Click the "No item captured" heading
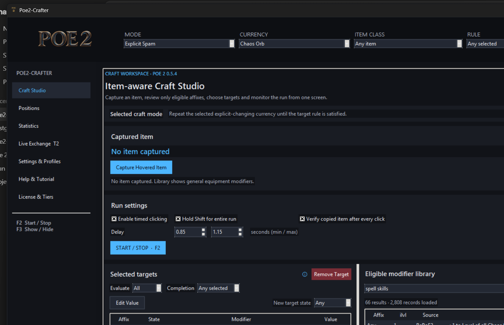This screenshot has width=504, height=325. point(140,152)
